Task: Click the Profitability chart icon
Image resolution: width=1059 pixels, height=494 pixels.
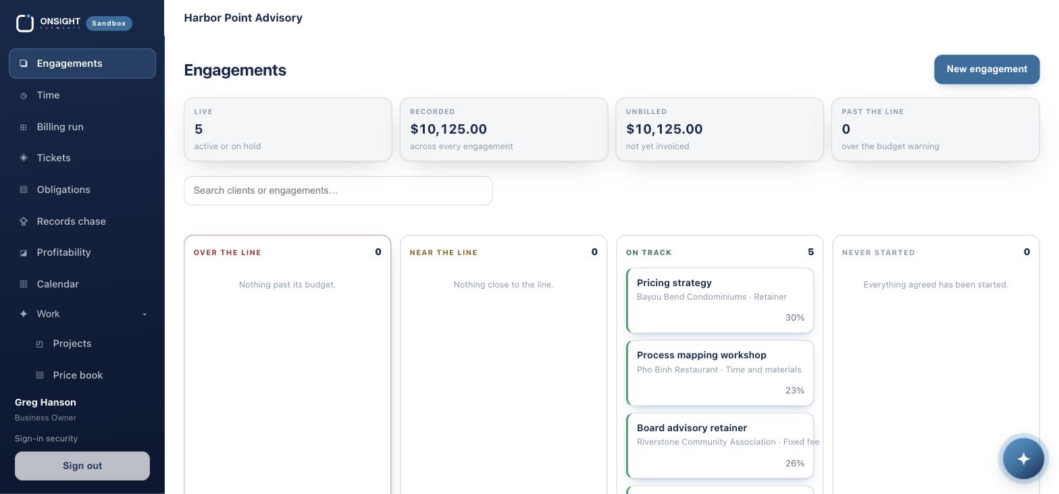Action: point(24,253)
